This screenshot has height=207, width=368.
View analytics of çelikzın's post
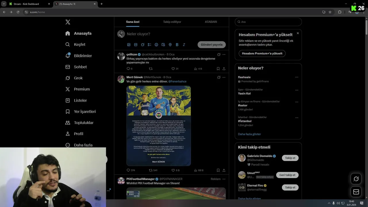[195, 69]
